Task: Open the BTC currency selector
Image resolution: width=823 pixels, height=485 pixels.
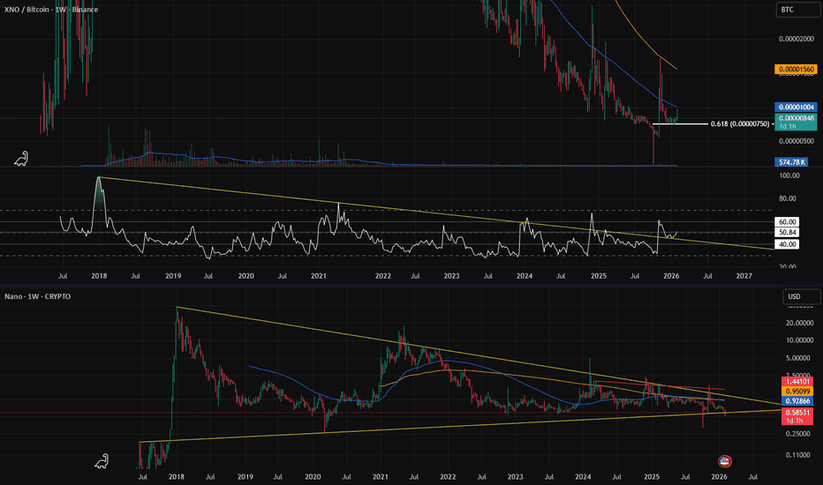Action: pyautogui.click(x=798, y=10)
